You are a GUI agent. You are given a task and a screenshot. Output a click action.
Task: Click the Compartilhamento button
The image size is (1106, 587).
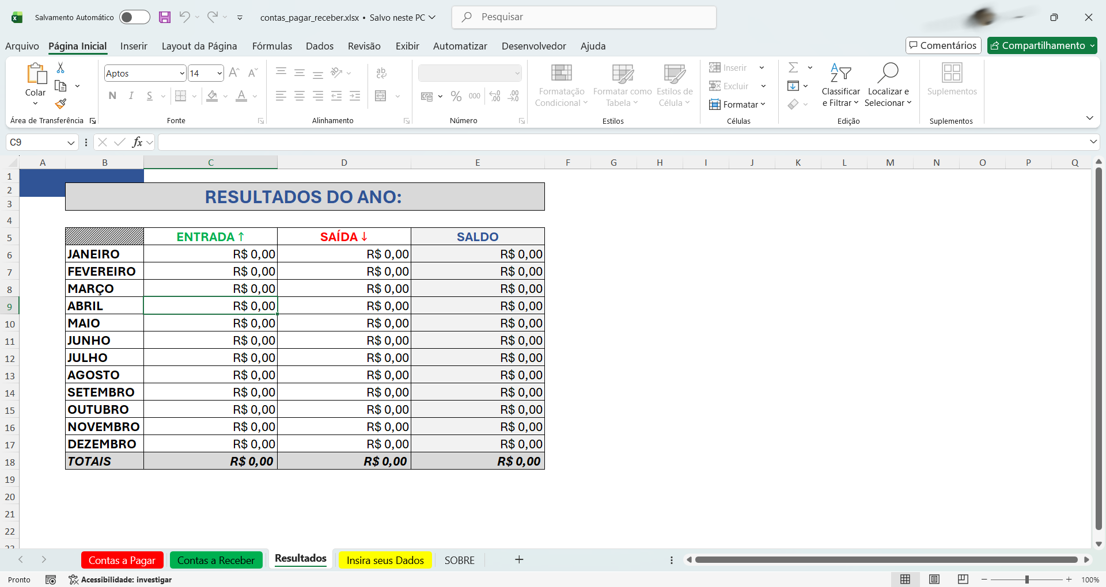click(1041, 45)
